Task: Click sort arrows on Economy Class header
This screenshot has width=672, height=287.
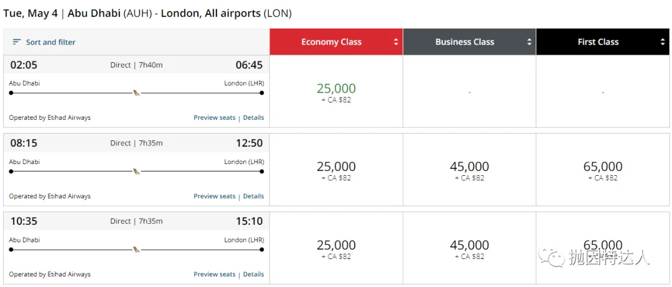Action: 396,42
